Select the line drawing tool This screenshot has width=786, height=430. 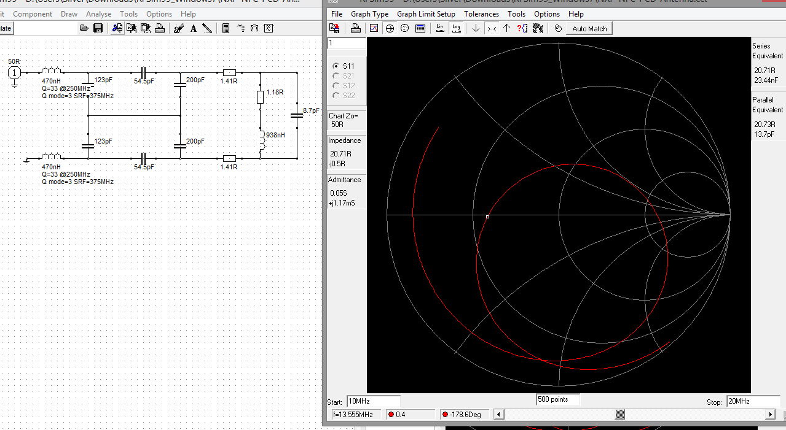pyautogui.click(x=207, y=28)
